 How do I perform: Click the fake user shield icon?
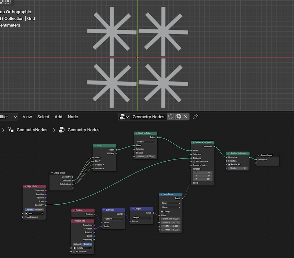click(x=171, y=117)
